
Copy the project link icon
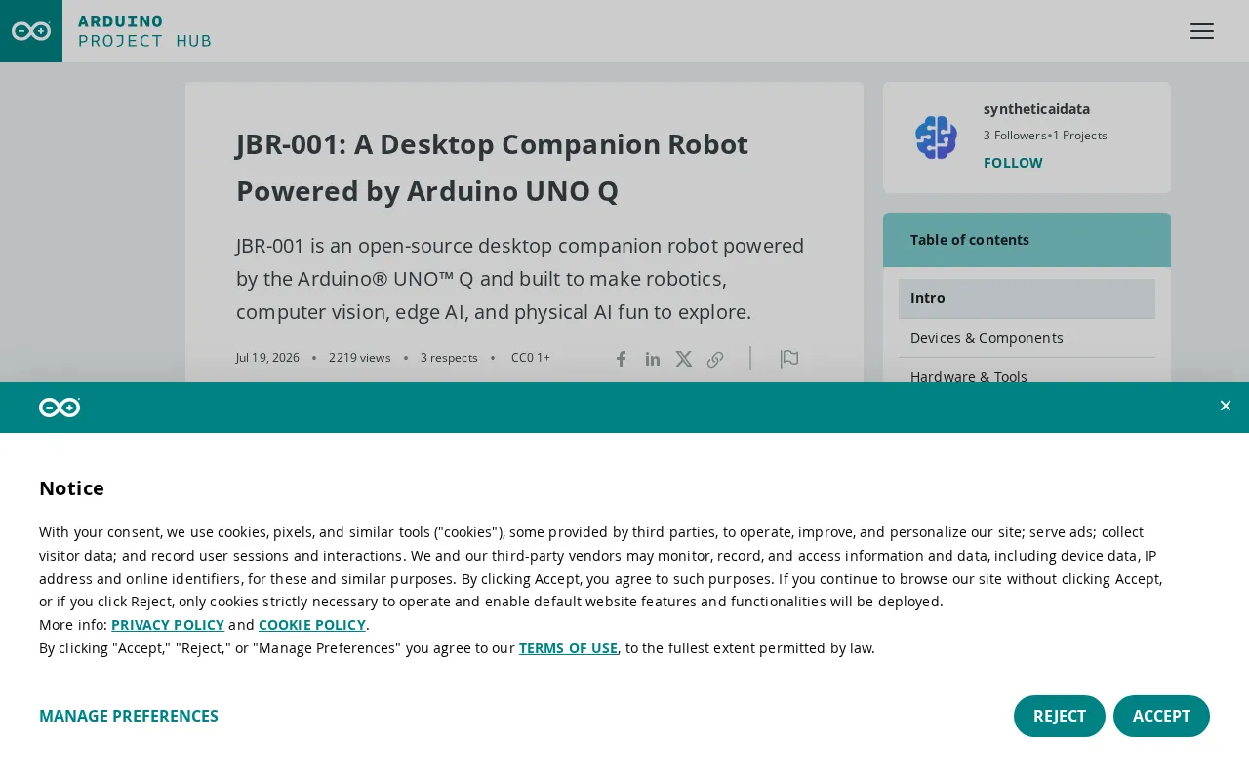(x=715, y=359)
